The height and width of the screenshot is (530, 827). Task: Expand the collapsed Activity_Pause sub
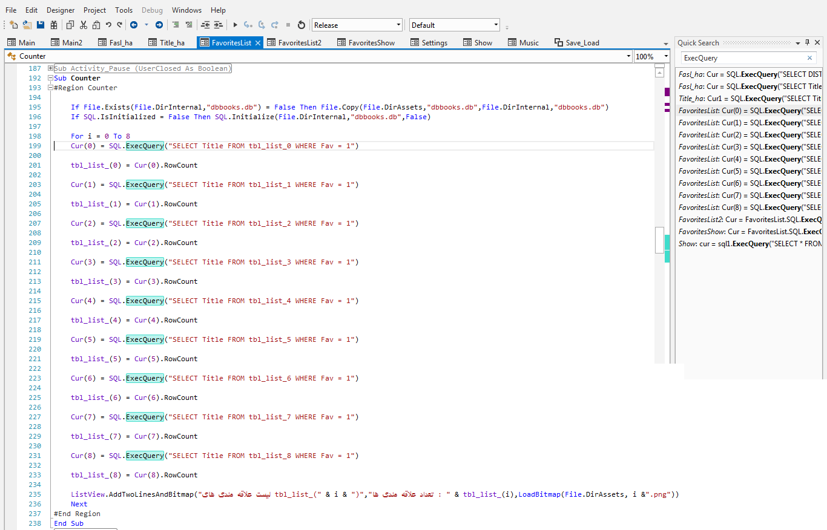pos(50,68)
